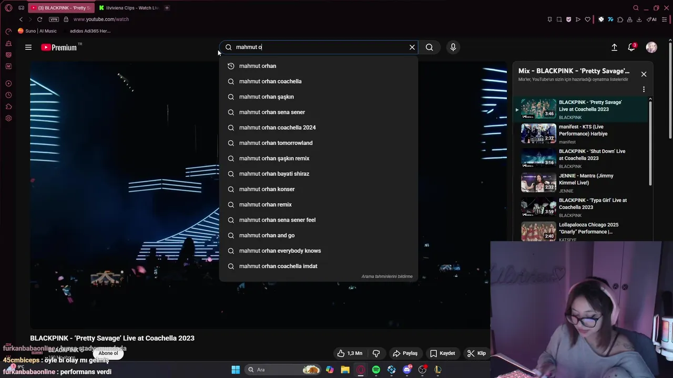Add page to bookmarks heart icon

coord(587,19)
